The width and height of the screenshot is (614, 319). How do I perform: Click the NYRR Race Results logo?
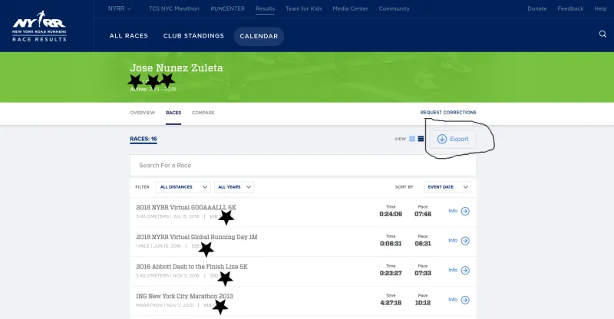coord(39,26)
